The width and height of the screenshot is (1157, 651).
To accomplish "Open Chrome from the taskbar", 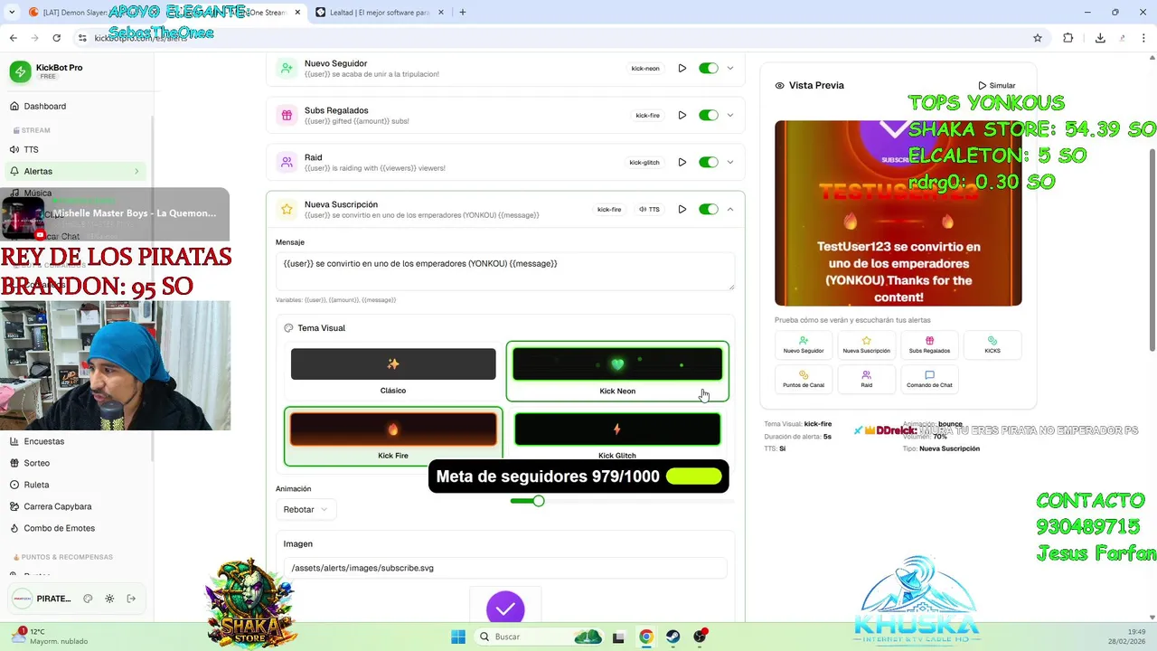I will point(645,637).
